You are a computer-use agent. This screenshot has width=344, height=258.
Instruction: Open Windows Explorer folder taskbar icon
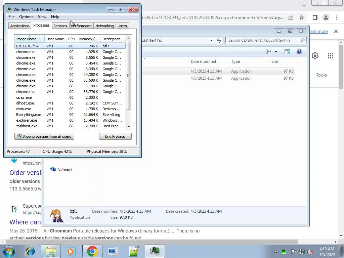tap(51, 251)
